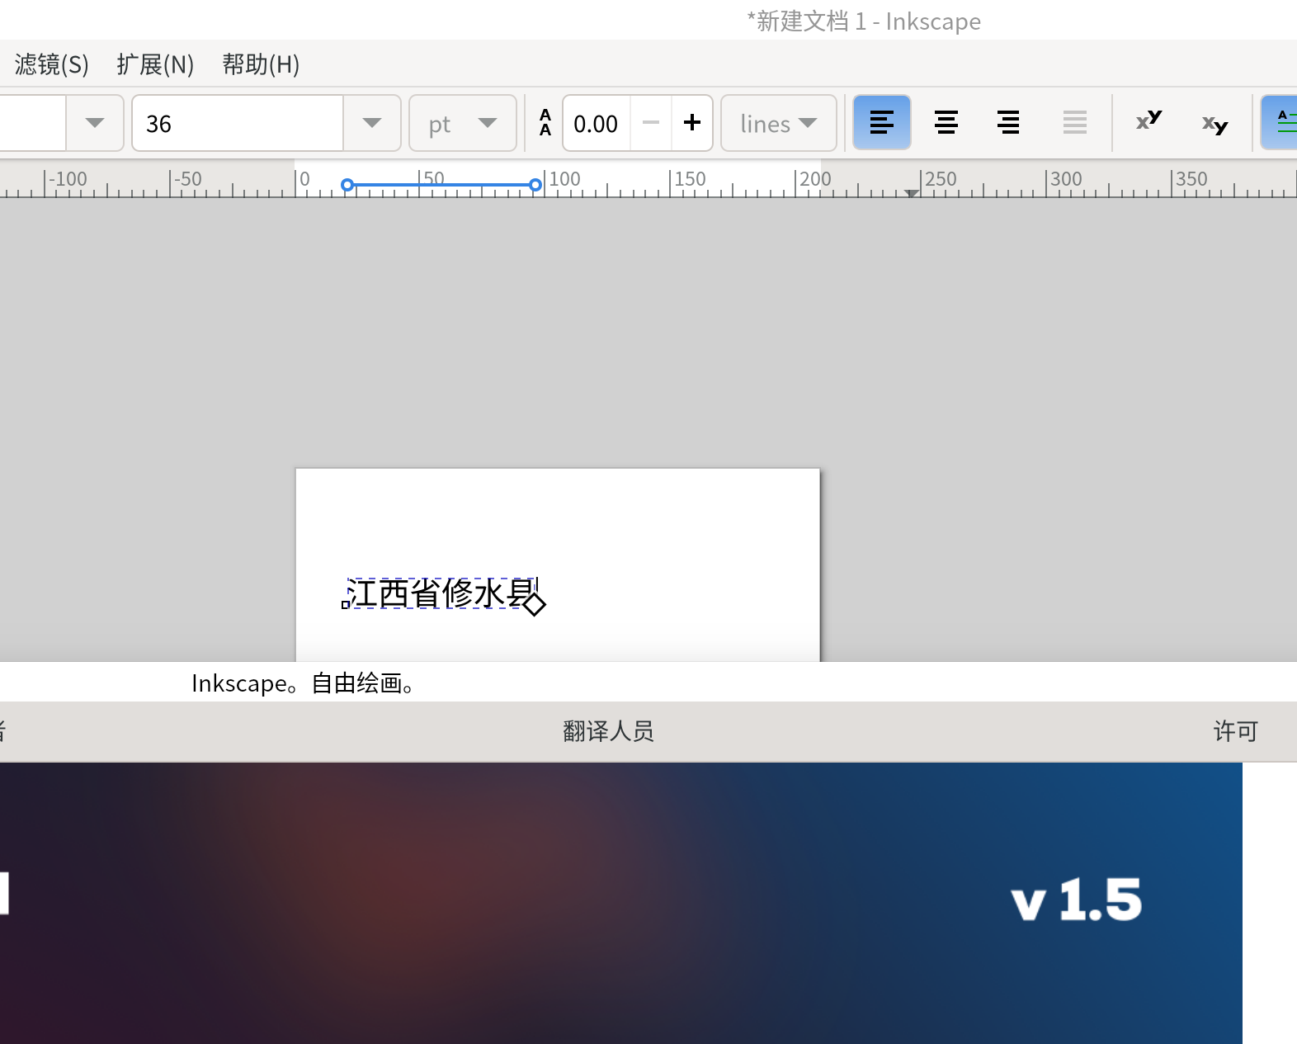
Task: Click the left ruler selection-extent handle
Action: click(347, 185)
